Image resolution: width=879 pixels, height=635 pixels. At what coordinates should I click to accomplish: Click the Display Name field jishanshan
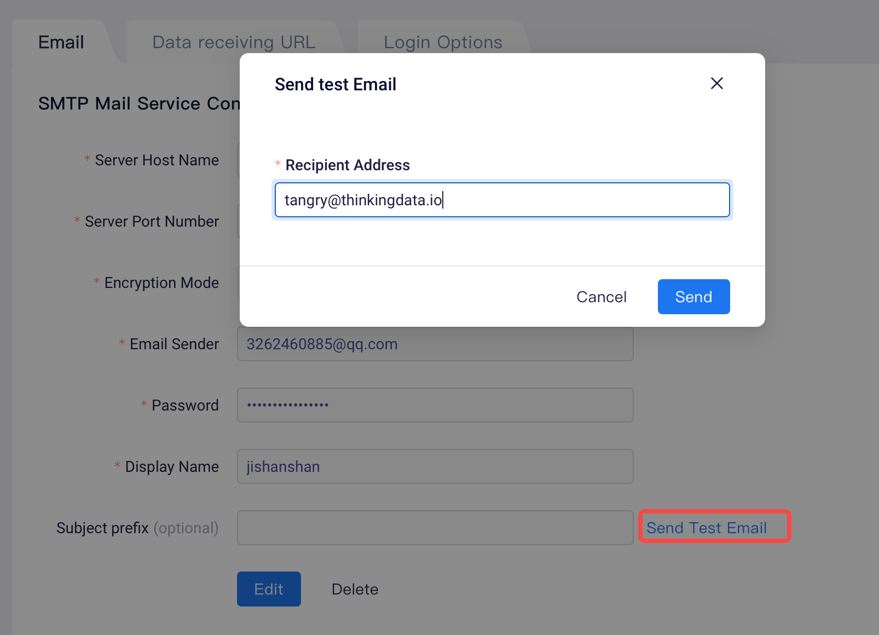435,466
